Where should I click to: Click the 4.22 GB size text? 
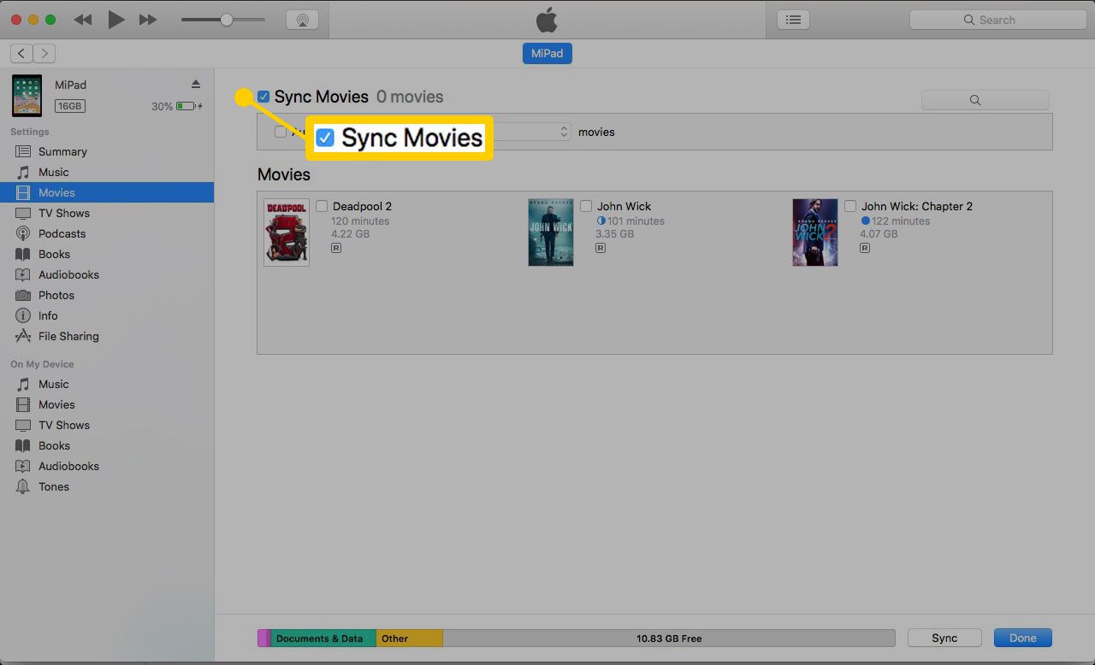click(x=351, y=234)
